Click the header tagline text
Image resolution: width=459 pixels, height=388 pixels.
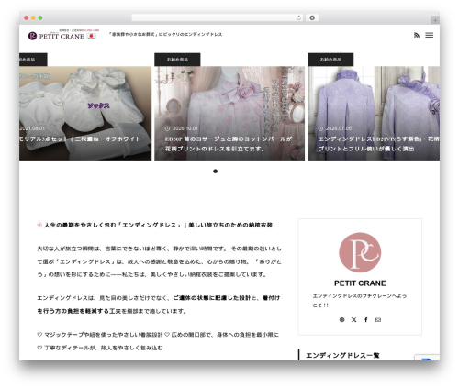point(165,35)
